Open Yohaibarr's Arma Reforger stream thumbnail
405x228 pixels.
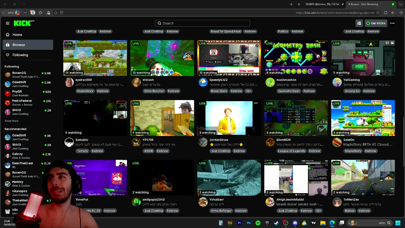coord(229,178)
